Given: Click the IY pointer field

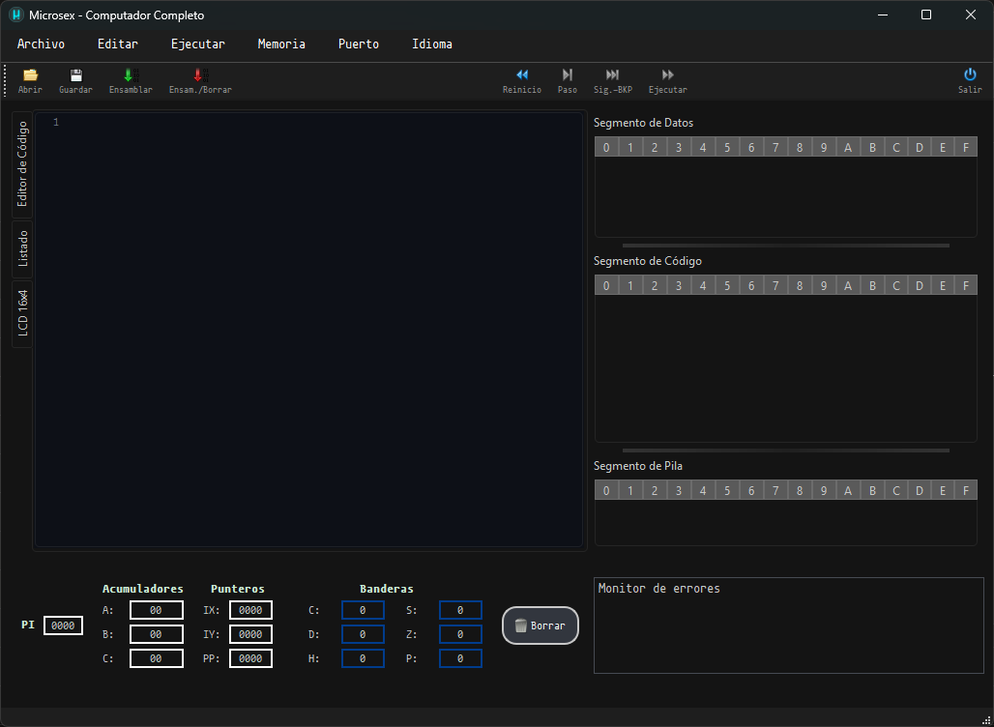Looking at the screenshot, I should 251,634.
